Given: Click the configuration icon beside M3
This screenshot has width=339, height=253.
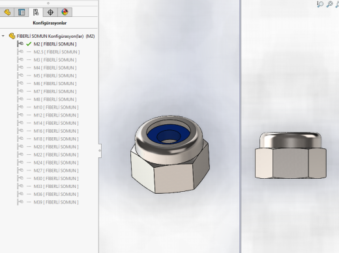Looking at the screenshot, I should click(x=20, y=60).
